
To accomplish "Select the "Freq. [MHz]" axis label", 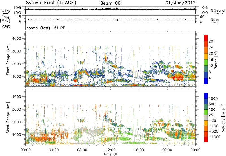I will pos(5,19).
